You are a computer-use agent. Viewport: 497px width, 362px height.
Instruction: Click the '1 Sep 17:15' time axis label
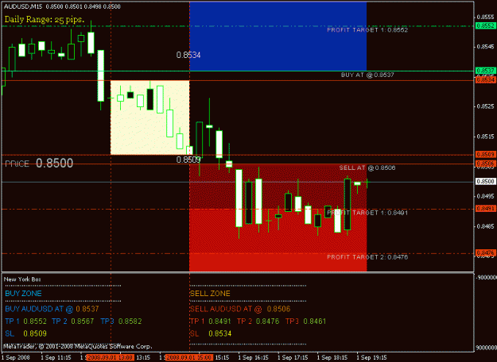tap(293, 357)
